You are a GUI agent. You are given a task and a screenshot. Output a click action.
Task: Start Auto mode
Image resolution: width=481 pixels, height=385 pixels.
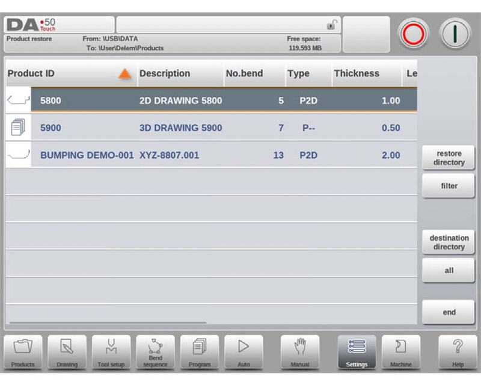click(244, 353)
